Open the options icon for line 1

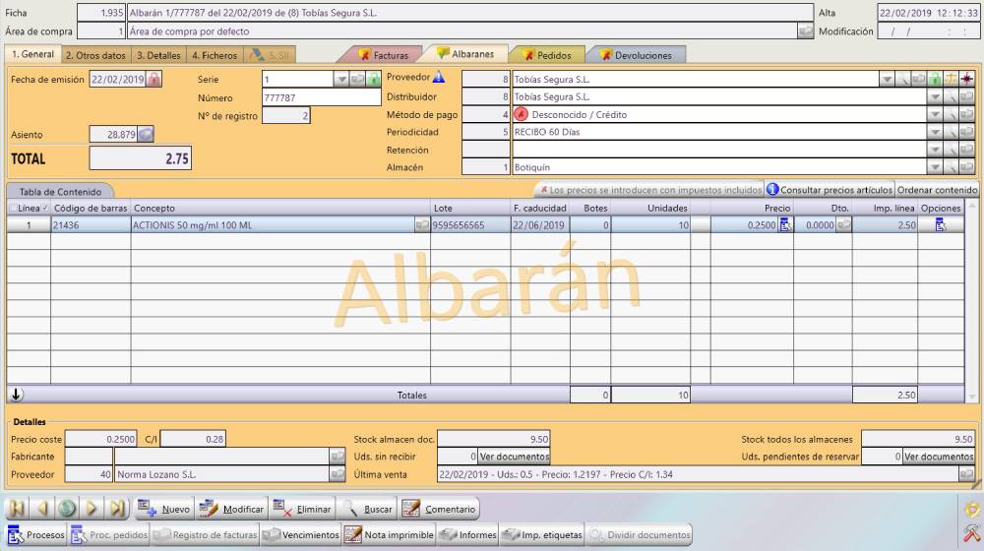pos(941,225)
